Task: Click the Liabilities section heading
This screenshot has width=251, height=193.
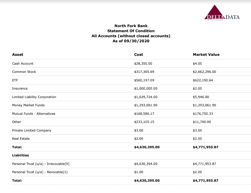Action: point(21,155)
